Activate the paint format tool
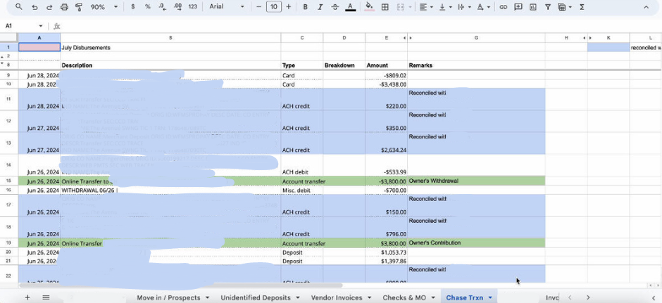Viewport: 662px width, 303px height. coord(79,7)
